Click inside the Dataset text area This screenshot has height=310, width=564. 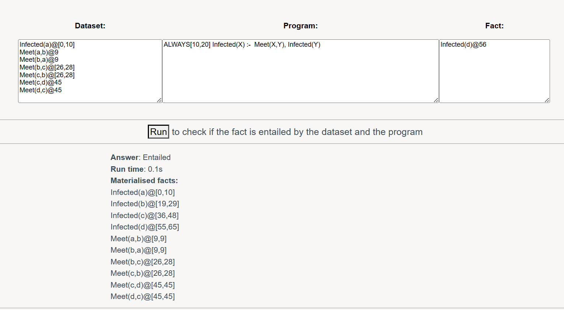tap(90, 71)
